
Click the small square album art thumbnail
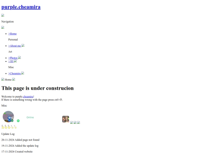[x=65, y=119]
